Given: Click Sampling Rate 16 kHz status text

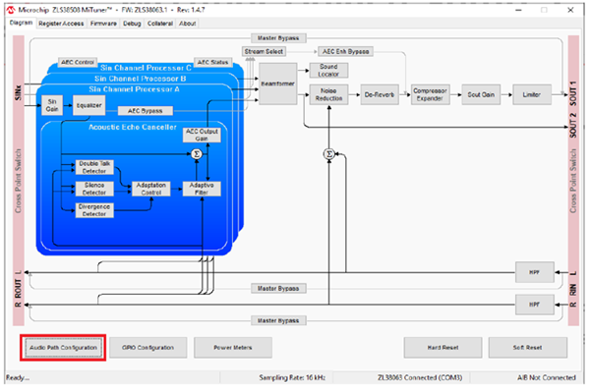Looking at the screenshot, I should [x=292, y=377].
